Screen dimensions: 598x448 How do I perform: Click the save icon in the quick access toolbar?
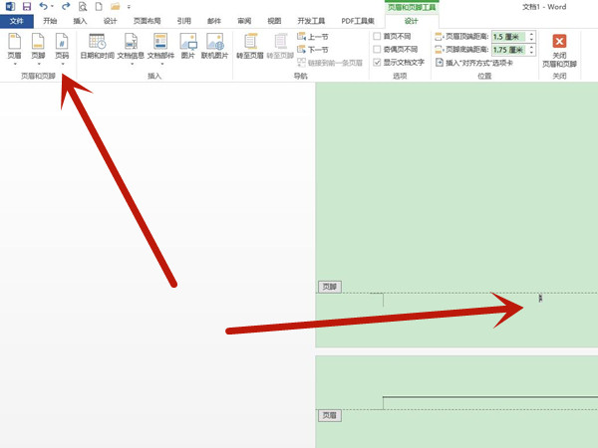click(27, 6)
